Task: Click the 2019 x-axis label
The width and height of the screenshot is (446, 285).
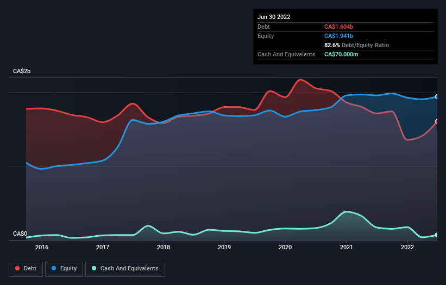Action: point(224,247)
